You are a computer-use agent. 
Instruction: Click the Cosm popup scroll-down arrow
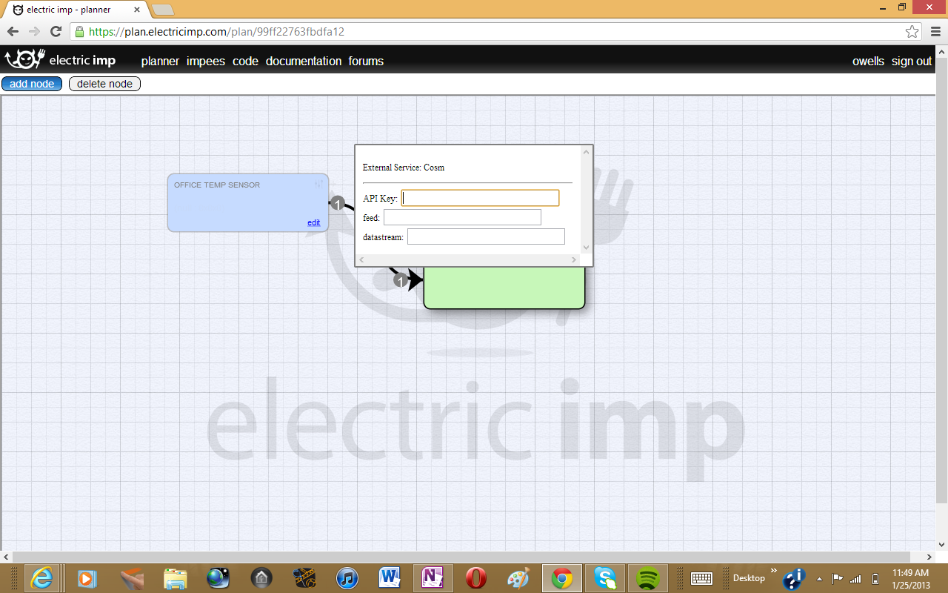coord(587,248)
